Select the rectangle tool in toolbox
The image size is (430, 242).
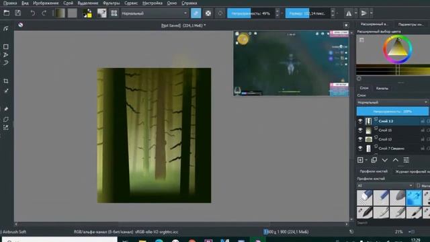click(6, 47)
